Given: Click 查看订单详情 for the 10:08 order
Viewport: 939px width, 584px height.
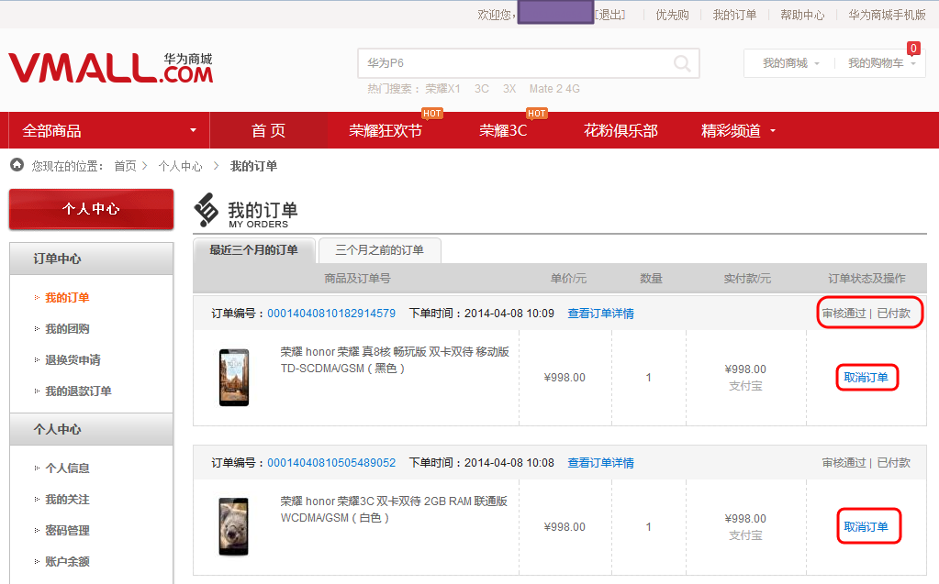Looking at the screenshot, I should tap(600, 463).
